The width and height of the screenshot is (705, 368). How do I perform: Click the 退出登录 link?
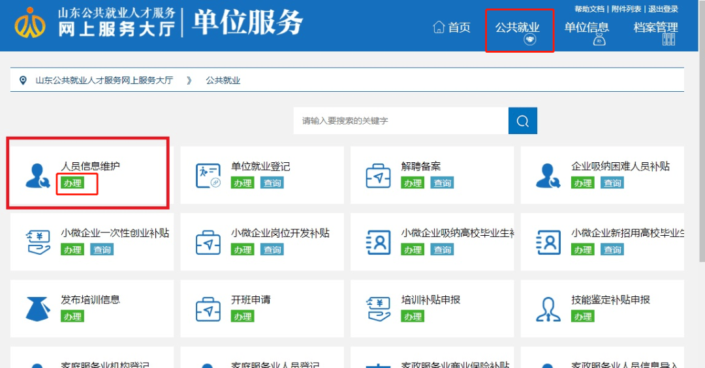pos(663,9)
